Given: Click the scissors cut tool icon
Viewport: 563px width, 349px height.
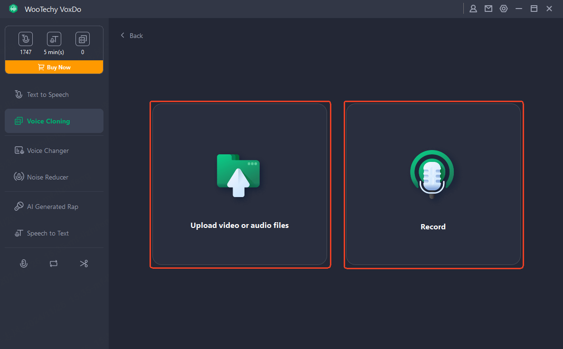Looking at the screenshot, I should [x=84, y=264].
